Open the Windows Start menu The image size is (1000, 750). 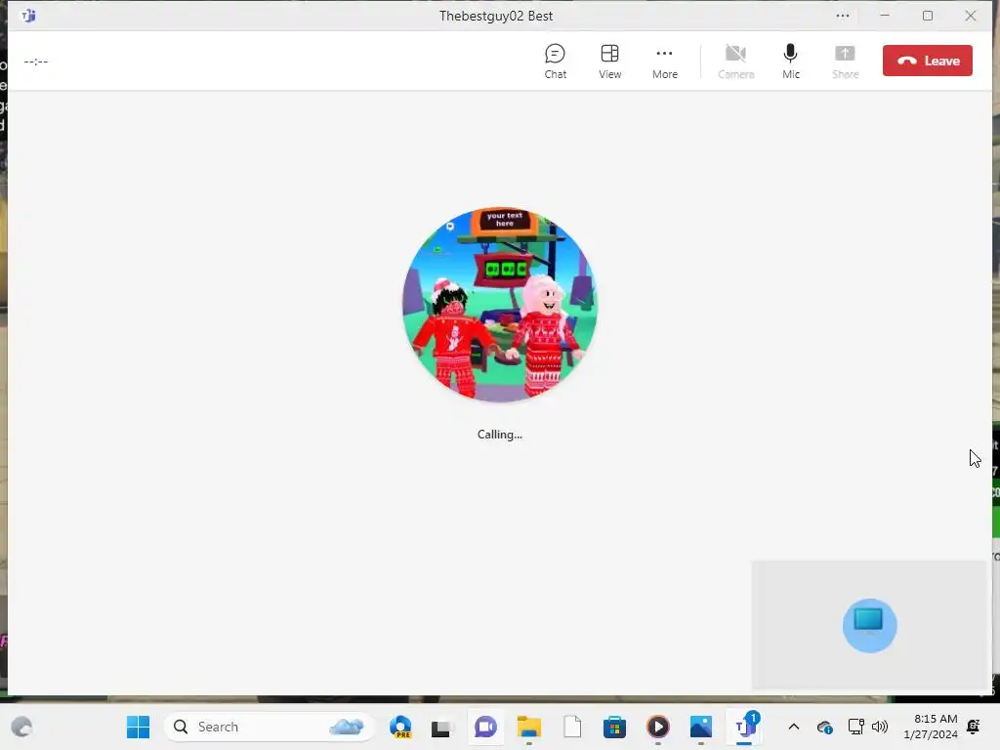[x=138, y=727]
